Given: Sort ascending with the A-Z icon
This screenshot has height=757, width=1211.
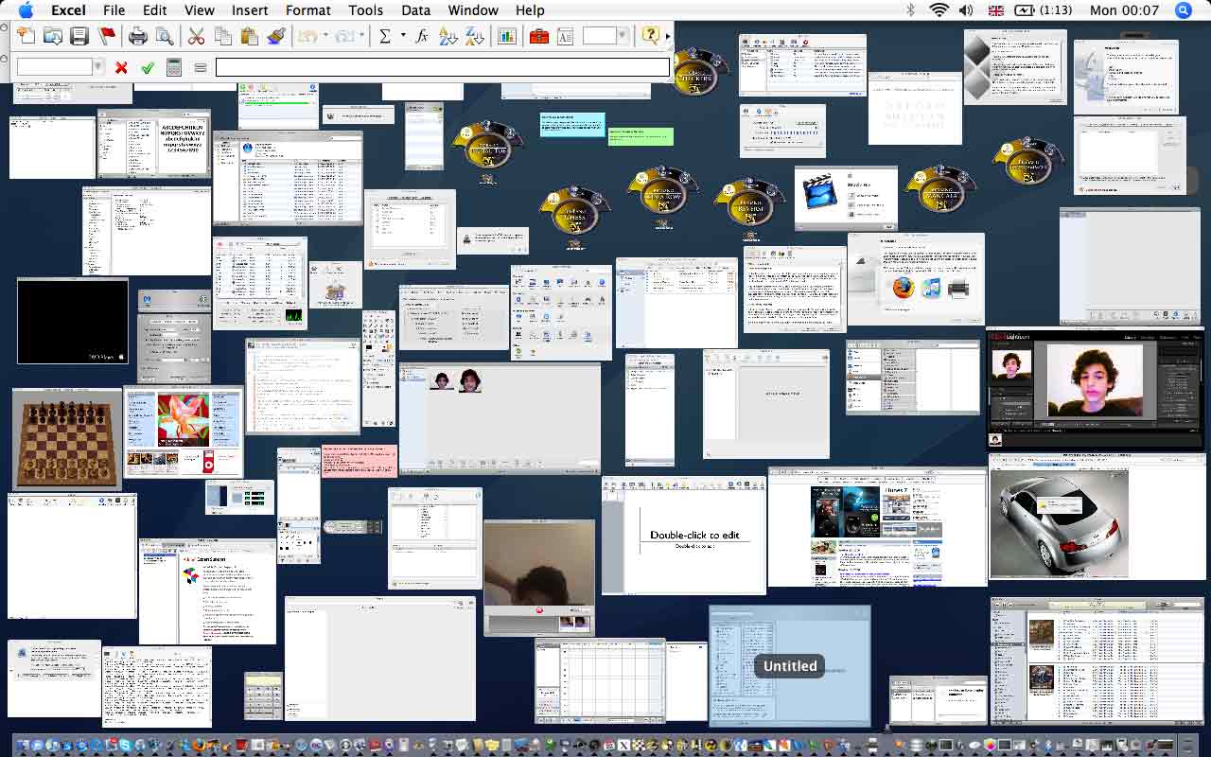Looking at the screenshot, I should pos(448,36).
